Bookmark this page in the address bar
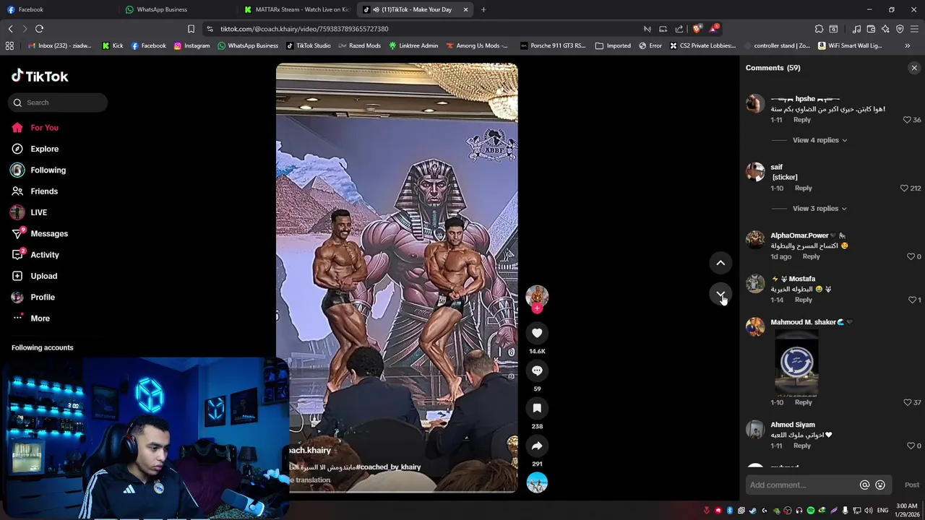This screenshot has height=520, width=925. (x=191, y=29)
